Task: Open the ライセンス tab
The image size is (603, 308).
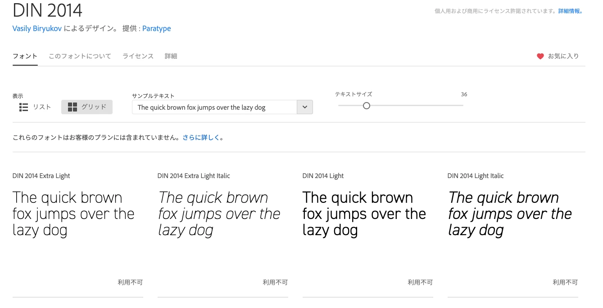Action: [138, 56]
